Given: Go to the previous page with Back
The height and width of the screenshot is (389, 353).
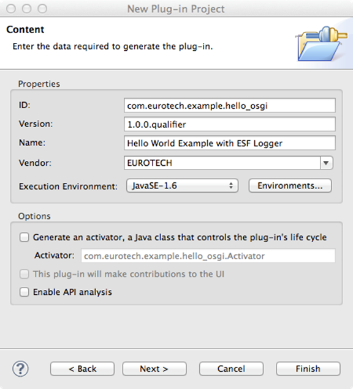Looking at the screenshot, I should coord(82,369).
